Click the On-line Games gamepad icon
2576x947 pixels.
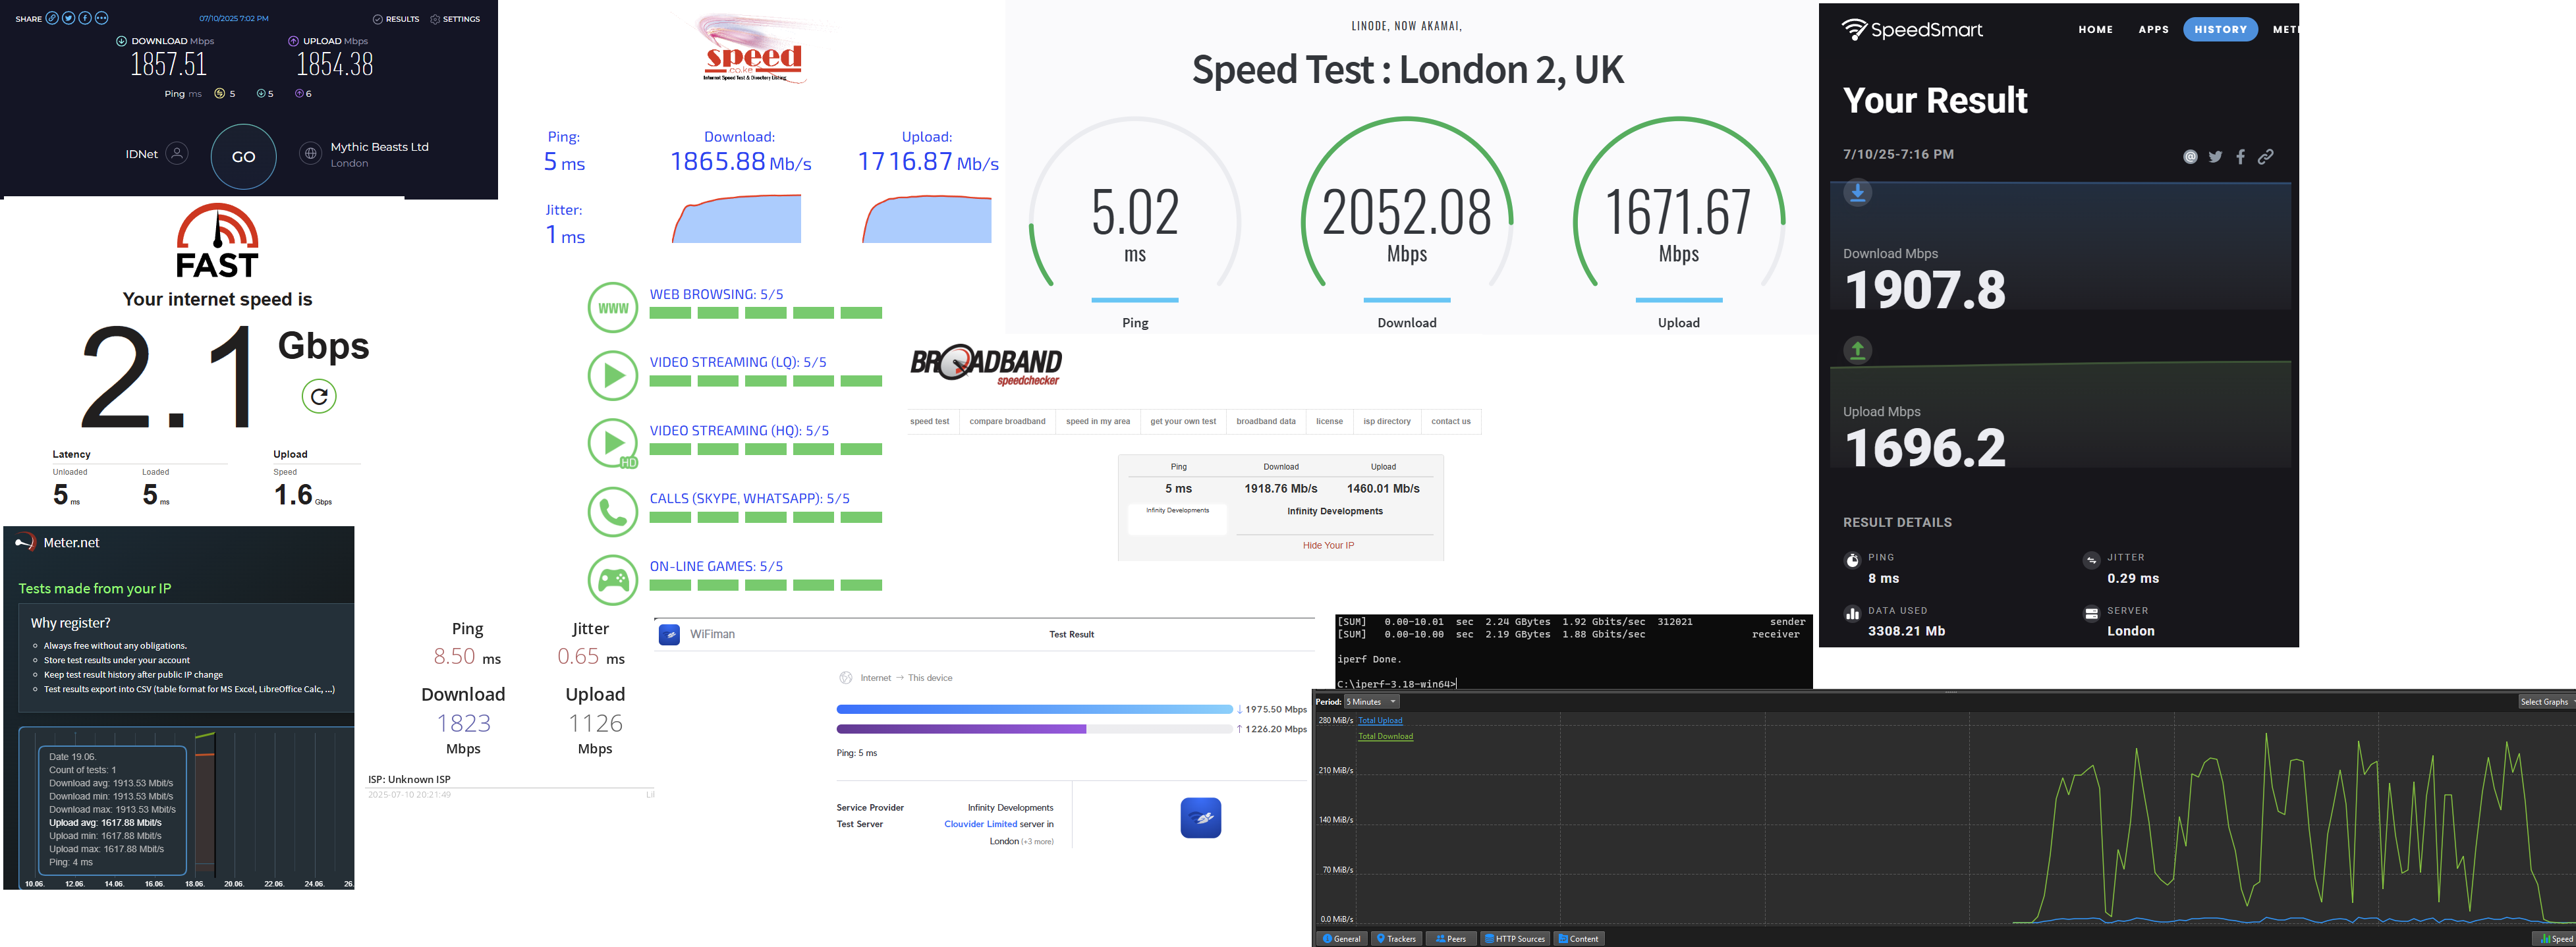(x=613, y=580)
